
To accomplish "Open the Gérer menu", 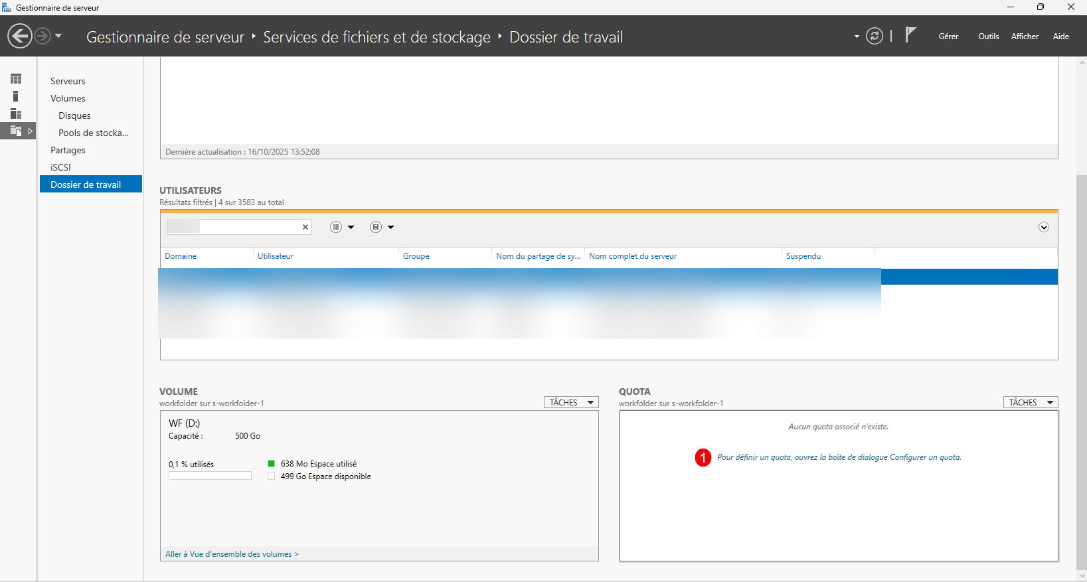I will pyautogui.click(x=948, y=36).
